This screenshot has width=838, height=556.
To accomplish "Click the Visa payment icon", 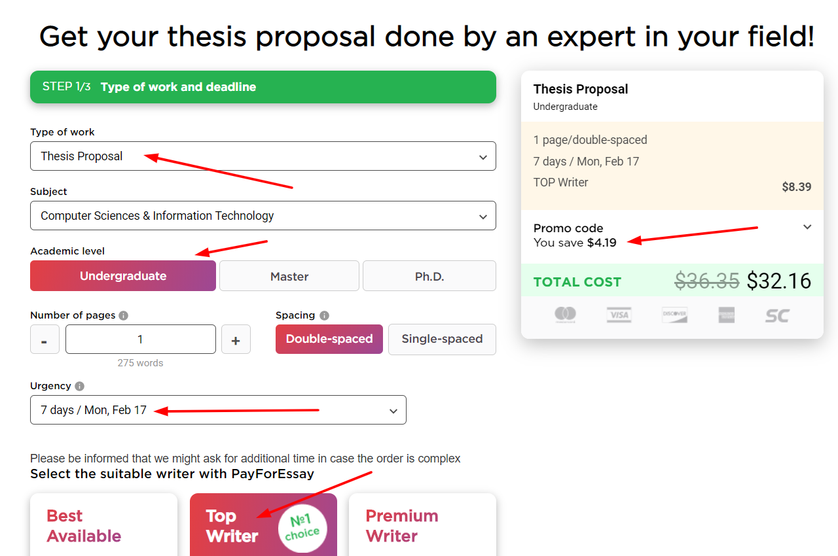I will [619, 315].
